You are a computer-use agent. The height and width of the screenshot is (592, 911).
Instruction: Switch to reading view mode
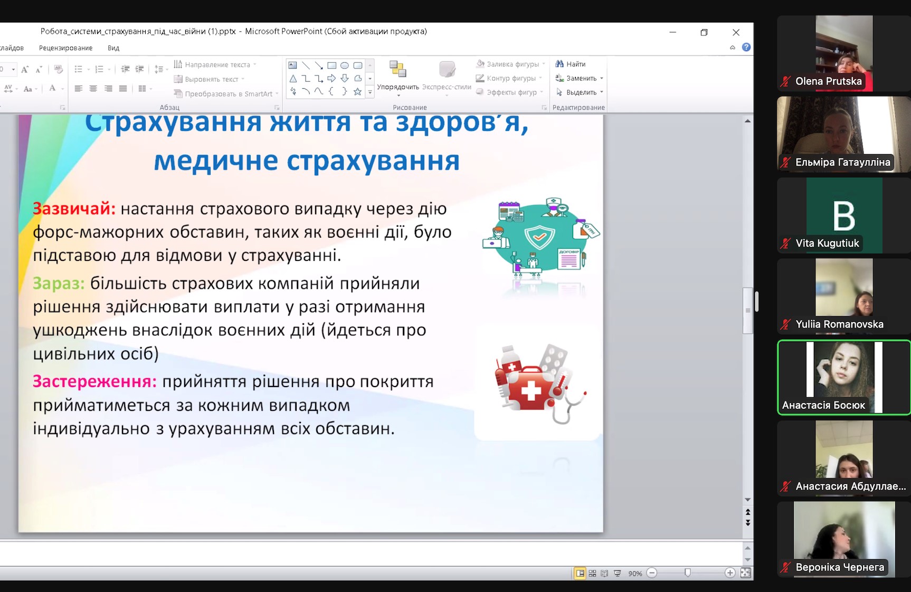point(604,573)
